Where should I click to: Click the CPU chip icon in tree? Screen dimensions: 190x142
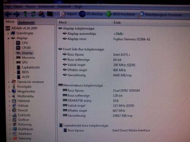[x=18, y=43]
